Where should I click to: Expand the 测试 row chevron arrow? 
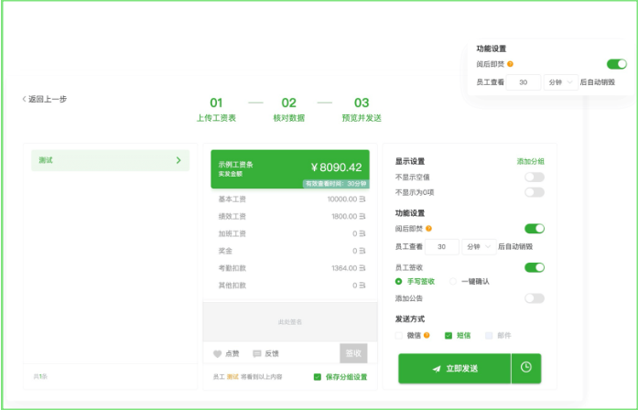coord(178,160)
